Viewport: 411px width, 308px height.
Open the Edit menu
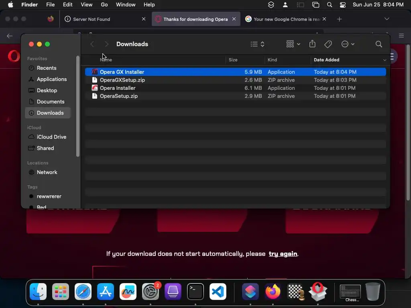67,5
